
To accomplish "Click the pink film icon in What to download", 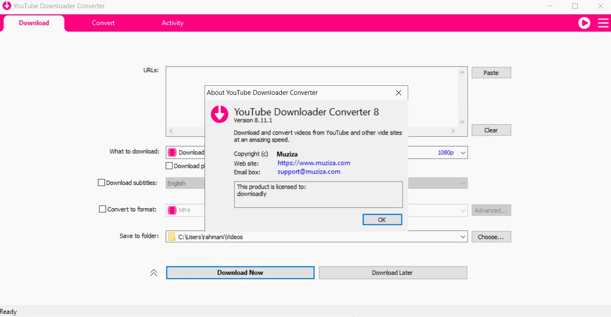I will click(172, 152).
